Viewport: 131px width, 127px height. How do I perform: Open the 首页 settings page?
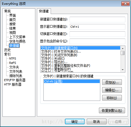pyautogui.click(x=13, y=20)
